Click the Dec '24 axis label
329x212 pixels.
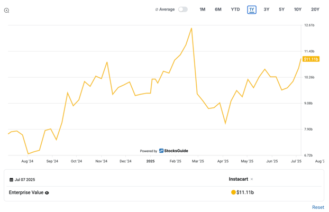[125, 161]
